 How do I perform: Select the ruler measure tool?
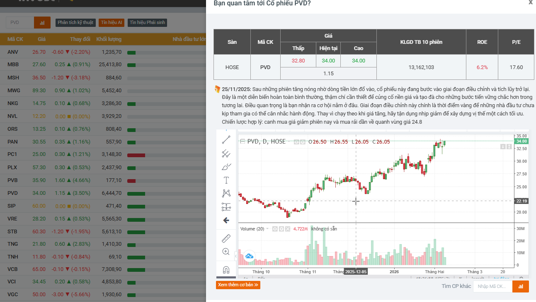tap(226, 238)
